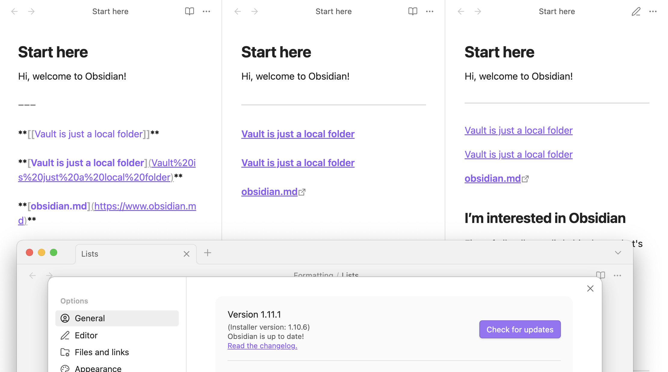Open more options in the Lists note header

pyautogui.click(x=617, y=275)
